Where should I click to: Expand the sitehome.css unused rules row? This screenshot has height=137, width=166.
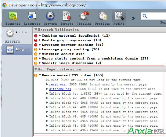click(x=47, y=89)
